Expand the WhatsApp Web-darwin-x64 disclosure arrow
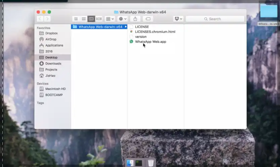Viewport: 280px width, 167px height. coord(126,27)
